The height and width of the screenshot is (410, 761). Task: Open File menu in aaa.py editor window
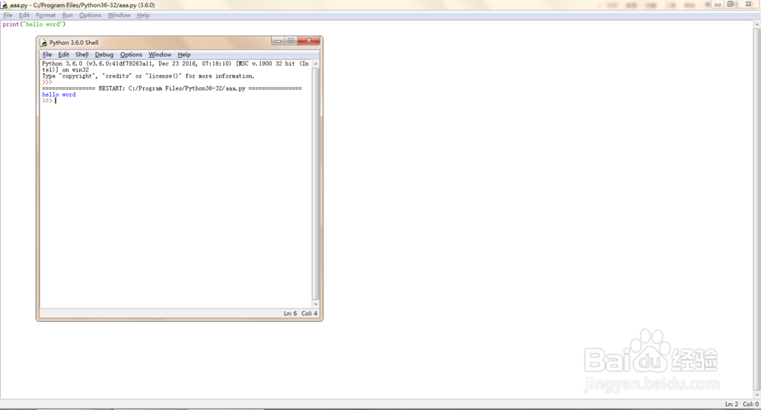coord(8,15)
